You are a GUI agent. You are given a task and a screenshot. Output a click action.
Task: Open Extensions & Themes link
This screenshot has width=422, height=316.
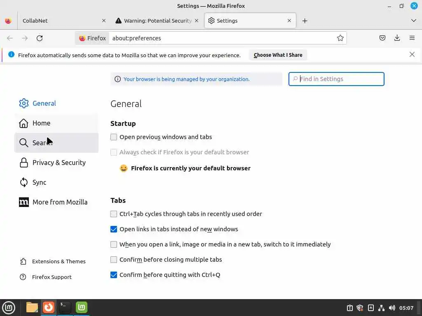[x=53, y=261]
